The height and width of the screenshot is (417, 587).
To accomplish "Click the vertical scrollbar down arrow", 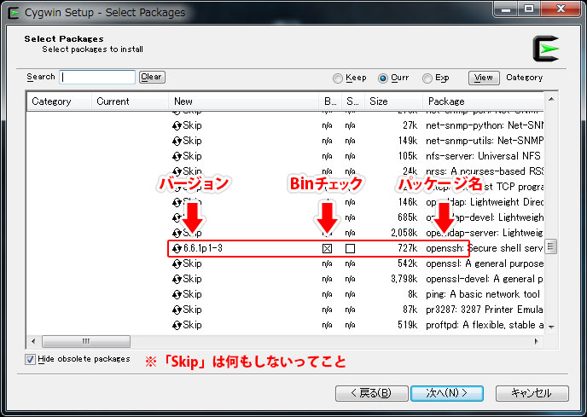I will (551, 327).
